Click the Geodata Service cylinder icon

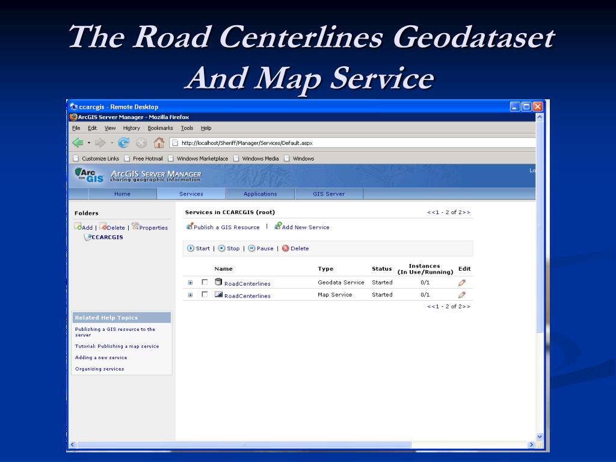tap(218, 282)
